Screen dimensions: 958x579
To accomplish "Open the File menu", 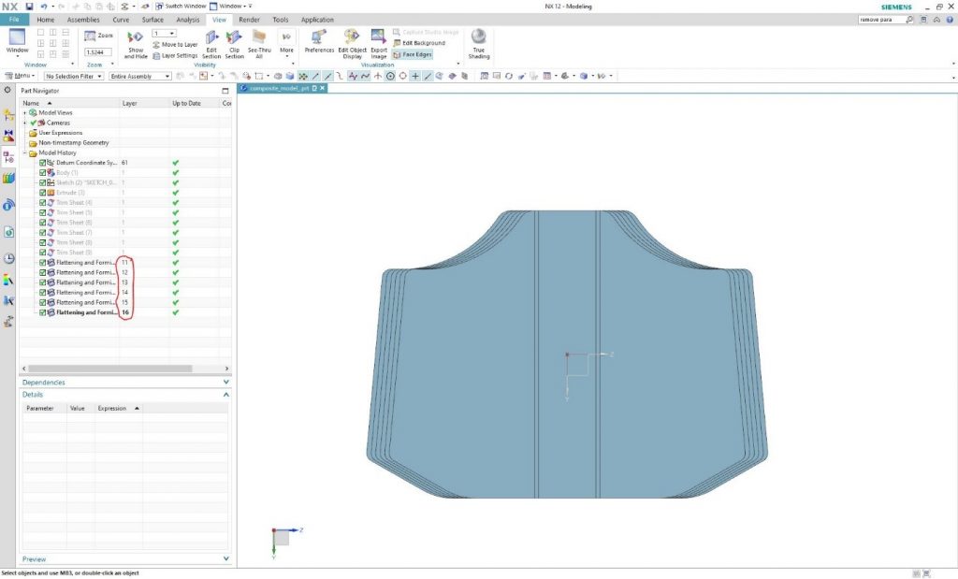I will point(14,20).
